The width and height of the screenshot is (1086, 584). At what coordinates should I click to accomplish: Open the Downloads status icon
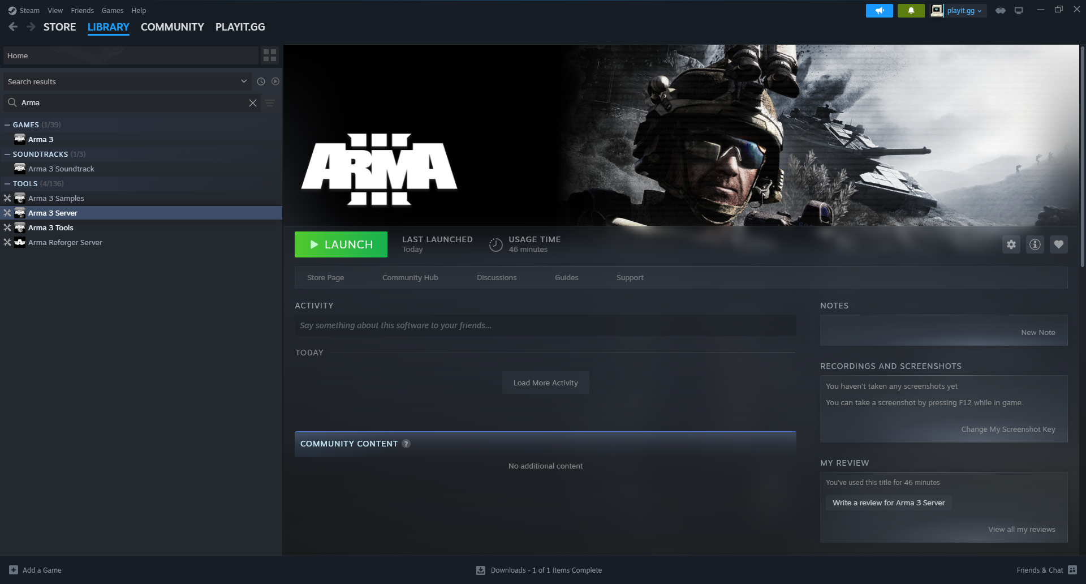click(481, 570)
